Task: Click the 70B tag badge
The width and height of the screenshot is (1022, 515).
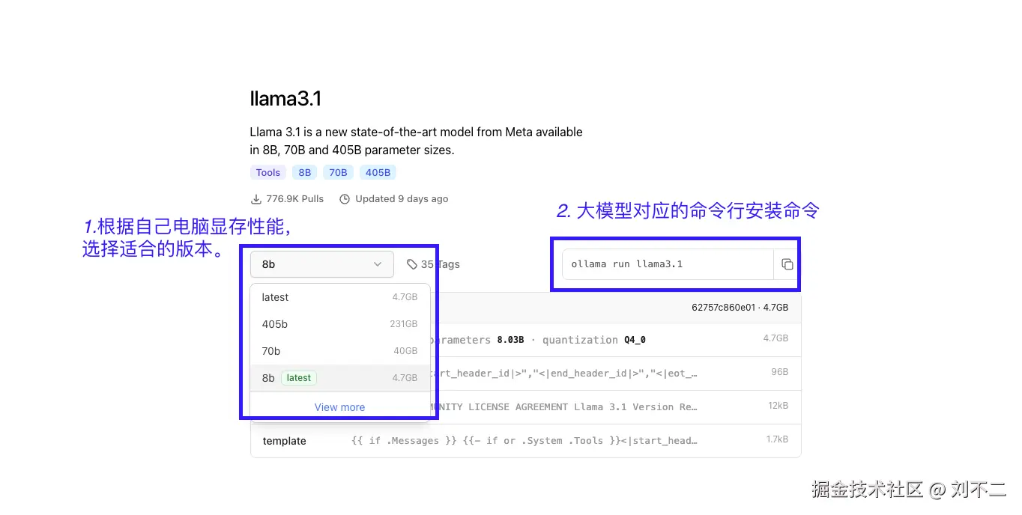Action: coord(339,172)
